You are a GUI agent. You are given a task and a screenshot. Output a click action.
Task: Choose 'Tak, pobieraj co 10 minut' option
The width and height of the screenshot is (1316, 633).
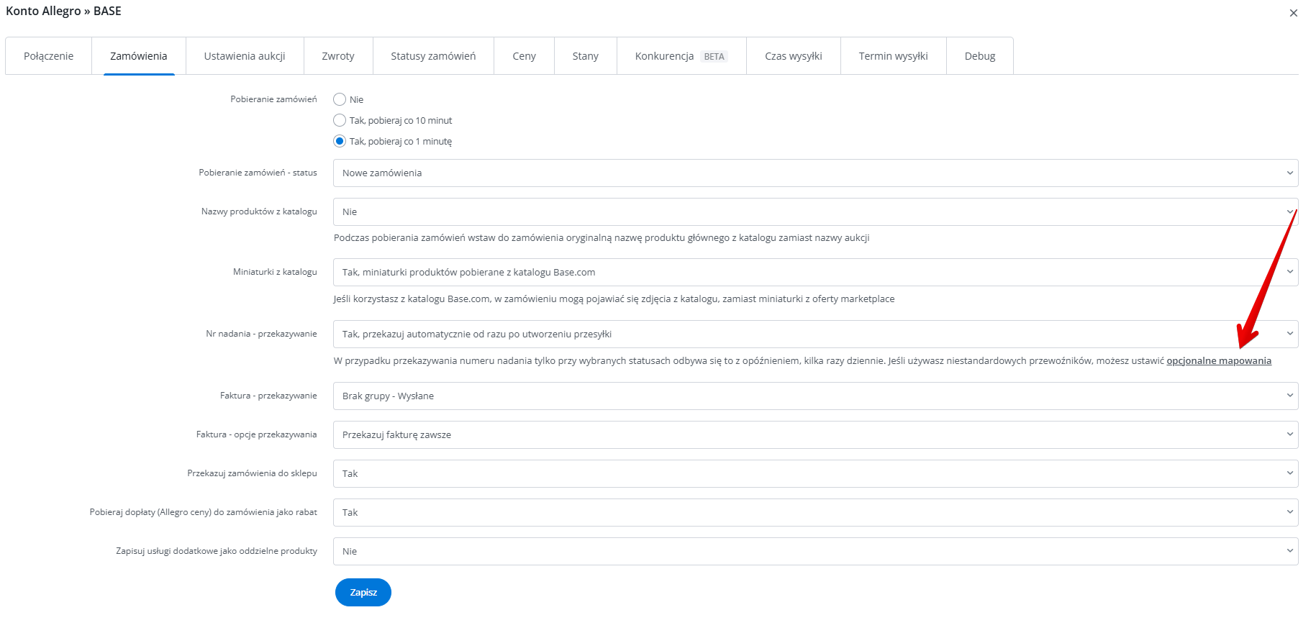[x=340, y=120]
